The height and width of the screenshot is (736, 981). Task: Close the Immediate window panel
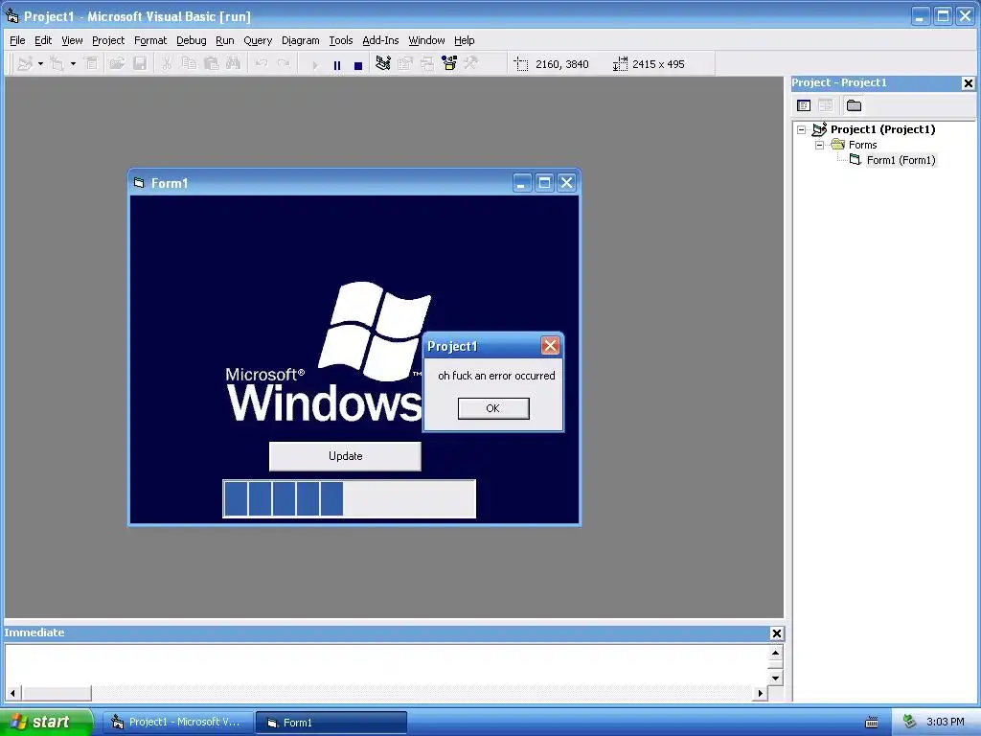tap(776, 633)
